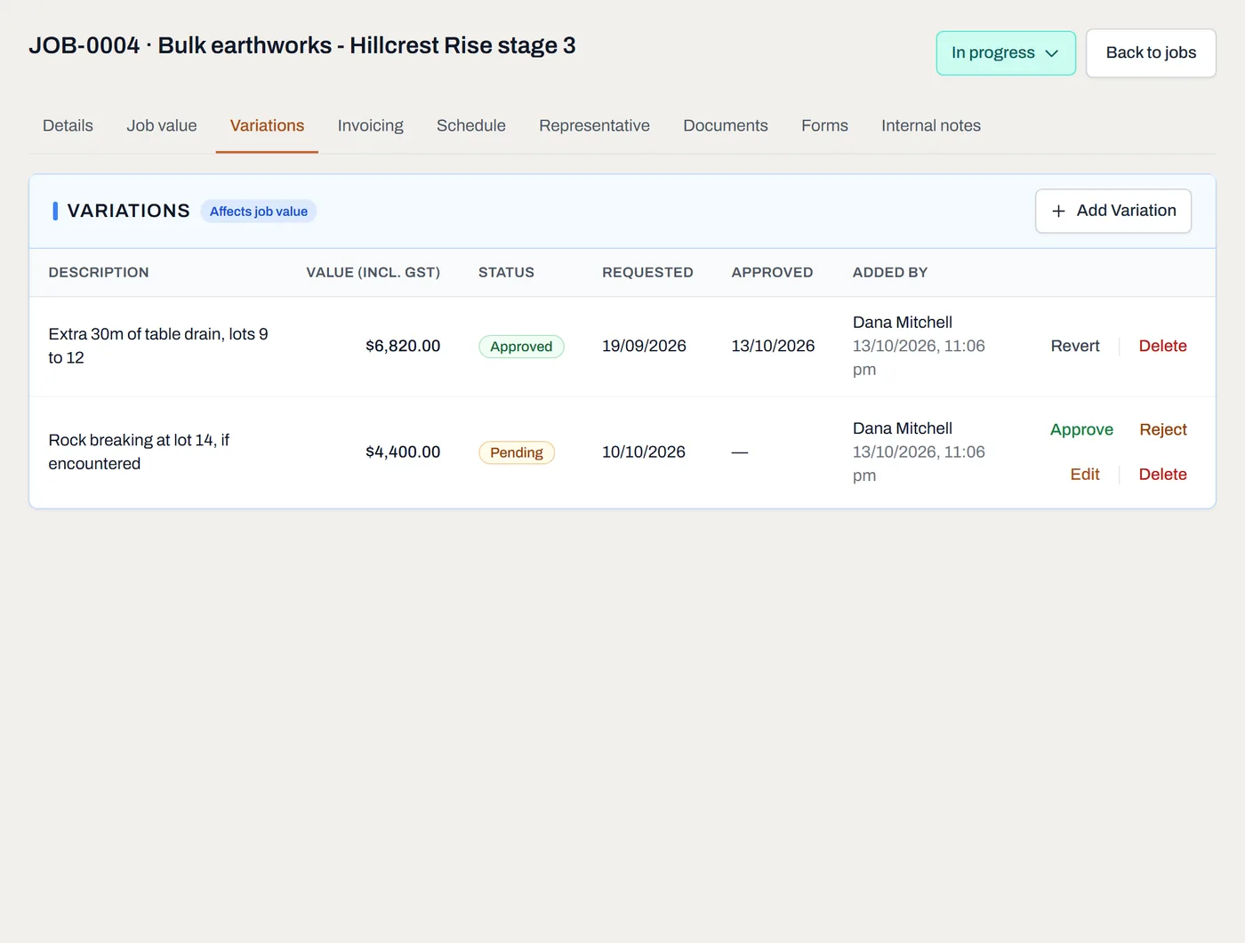Screen dimensions: 1245x943
Task: Switch to the Details tab
Action: pyautogui.click(x=68, y=126)
